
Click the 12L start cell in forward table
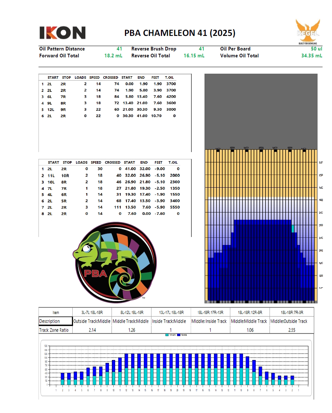coord(50,110)
